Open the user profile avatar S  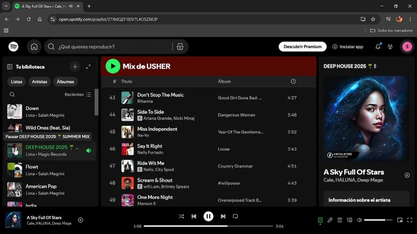pyautogui.click(x=407, y=47)
